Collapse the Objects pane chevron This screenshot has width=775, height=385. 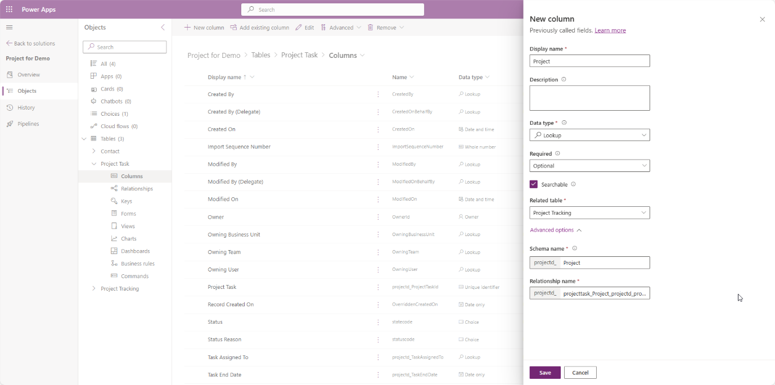pyautogui.click(x=163, y=27)
